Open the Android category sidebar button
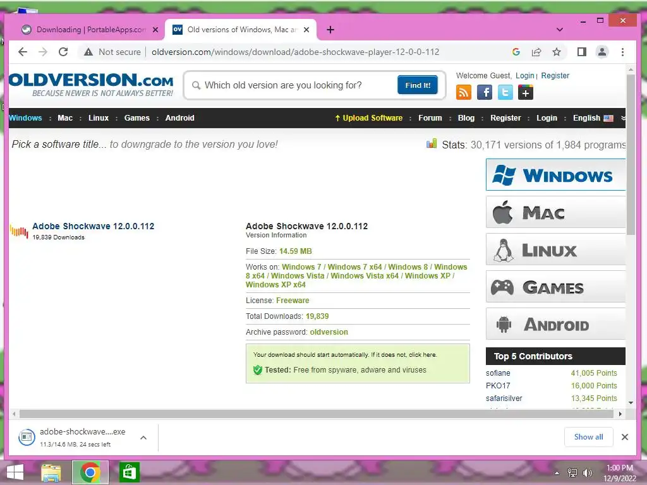The height and width of the screenshot is (485, 647). (556, 324)
